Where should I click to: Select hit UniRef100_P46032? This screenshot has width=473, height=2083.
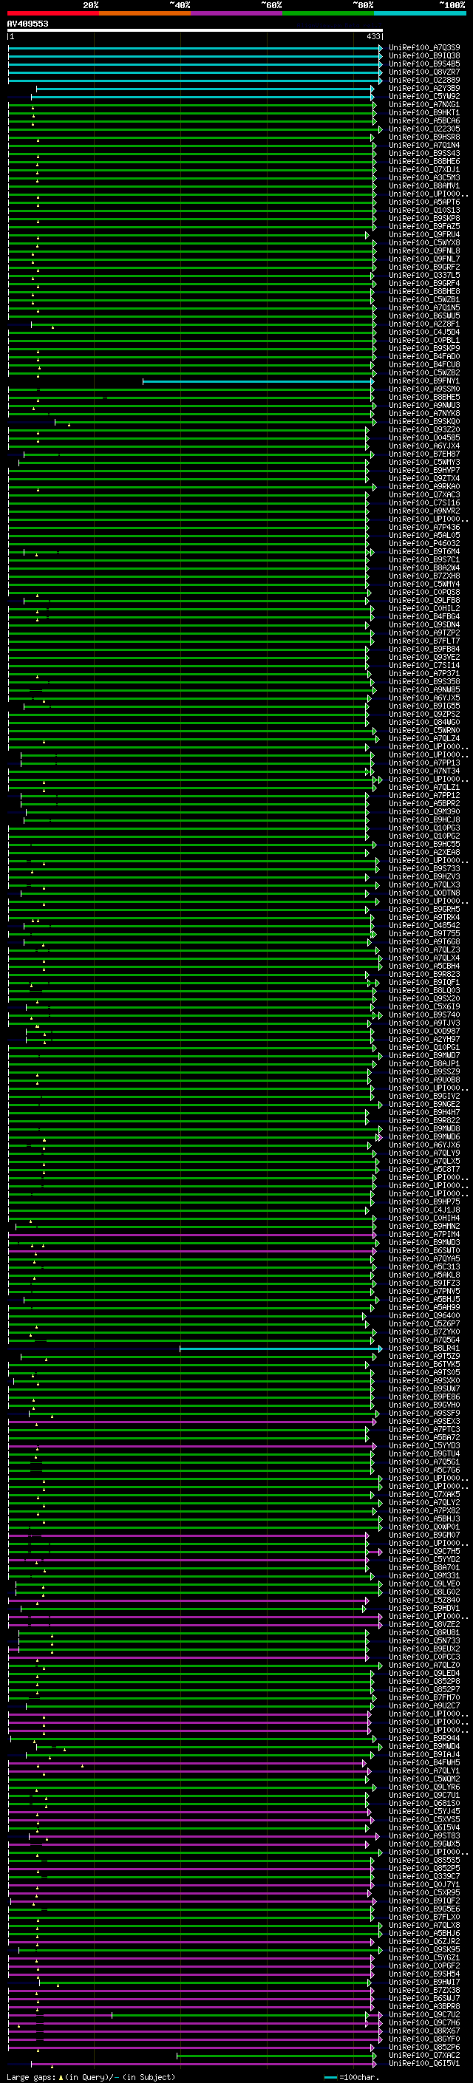coord(424,543)
